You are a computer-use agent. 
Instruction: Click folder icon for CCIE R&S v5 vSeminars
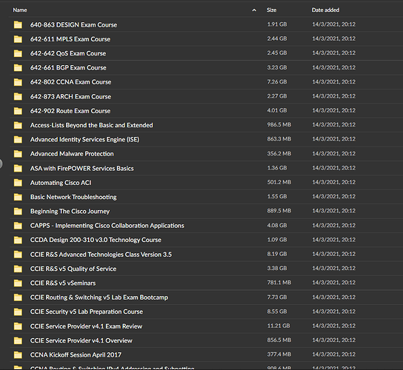[18, 283]
